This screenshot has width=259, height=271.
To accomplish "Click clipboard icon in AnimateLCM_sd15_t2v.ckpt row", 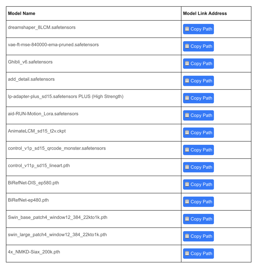I will (x=187, y=133).
